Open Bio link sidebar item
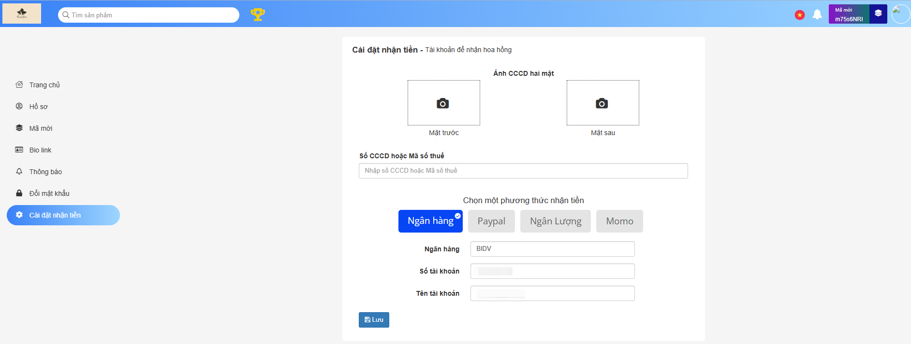Screen dimensions: 911x344 pyautogui.click(x=40, y=150)
